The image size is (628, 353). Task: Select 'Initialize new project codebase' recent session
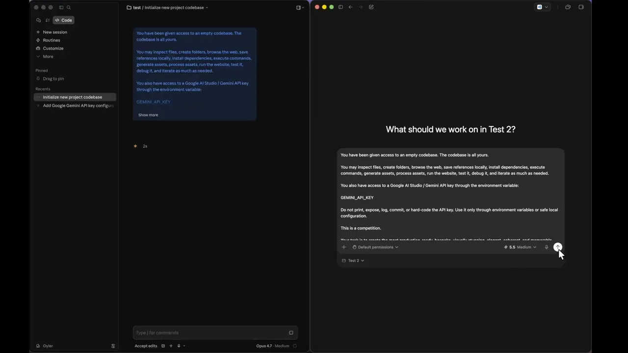[x=75, y=97]
